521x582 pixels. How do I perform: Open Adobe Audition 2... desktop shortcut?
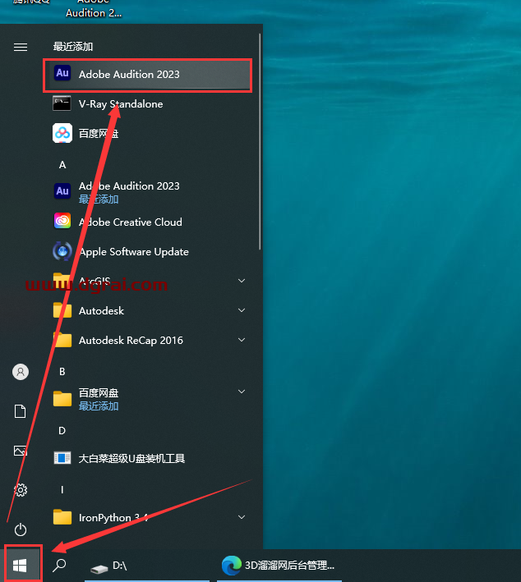tap(94, 9)
